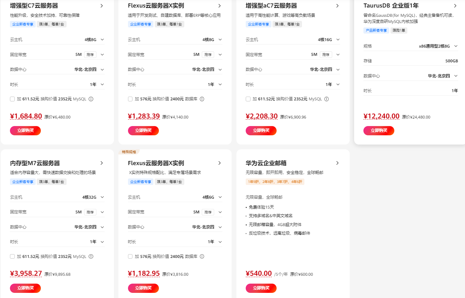Click the 特殊规格 badge on the Flexus card
Viewport: 465px width, 298px height.
tap(129, 152)
